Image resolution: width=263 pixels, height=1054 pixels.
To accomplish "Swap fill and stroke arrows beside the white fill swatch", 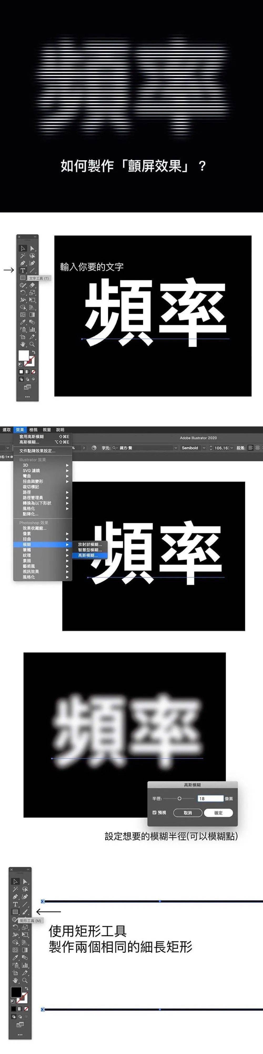I will coord(33,352).
